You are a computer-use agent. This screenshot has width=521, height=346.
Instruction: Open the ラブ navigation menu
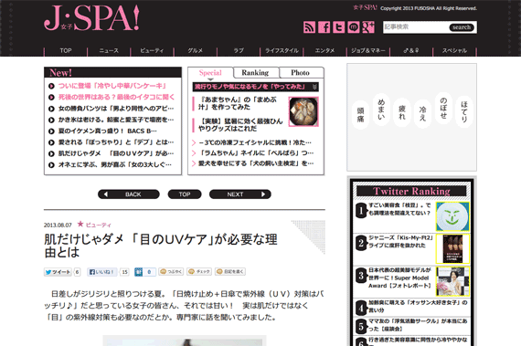[239, 51]
